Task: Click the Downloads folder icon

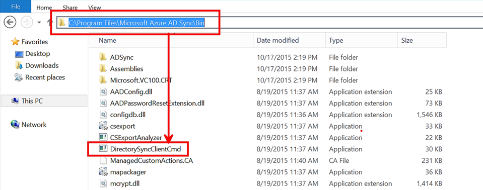Action: [19, 65]
